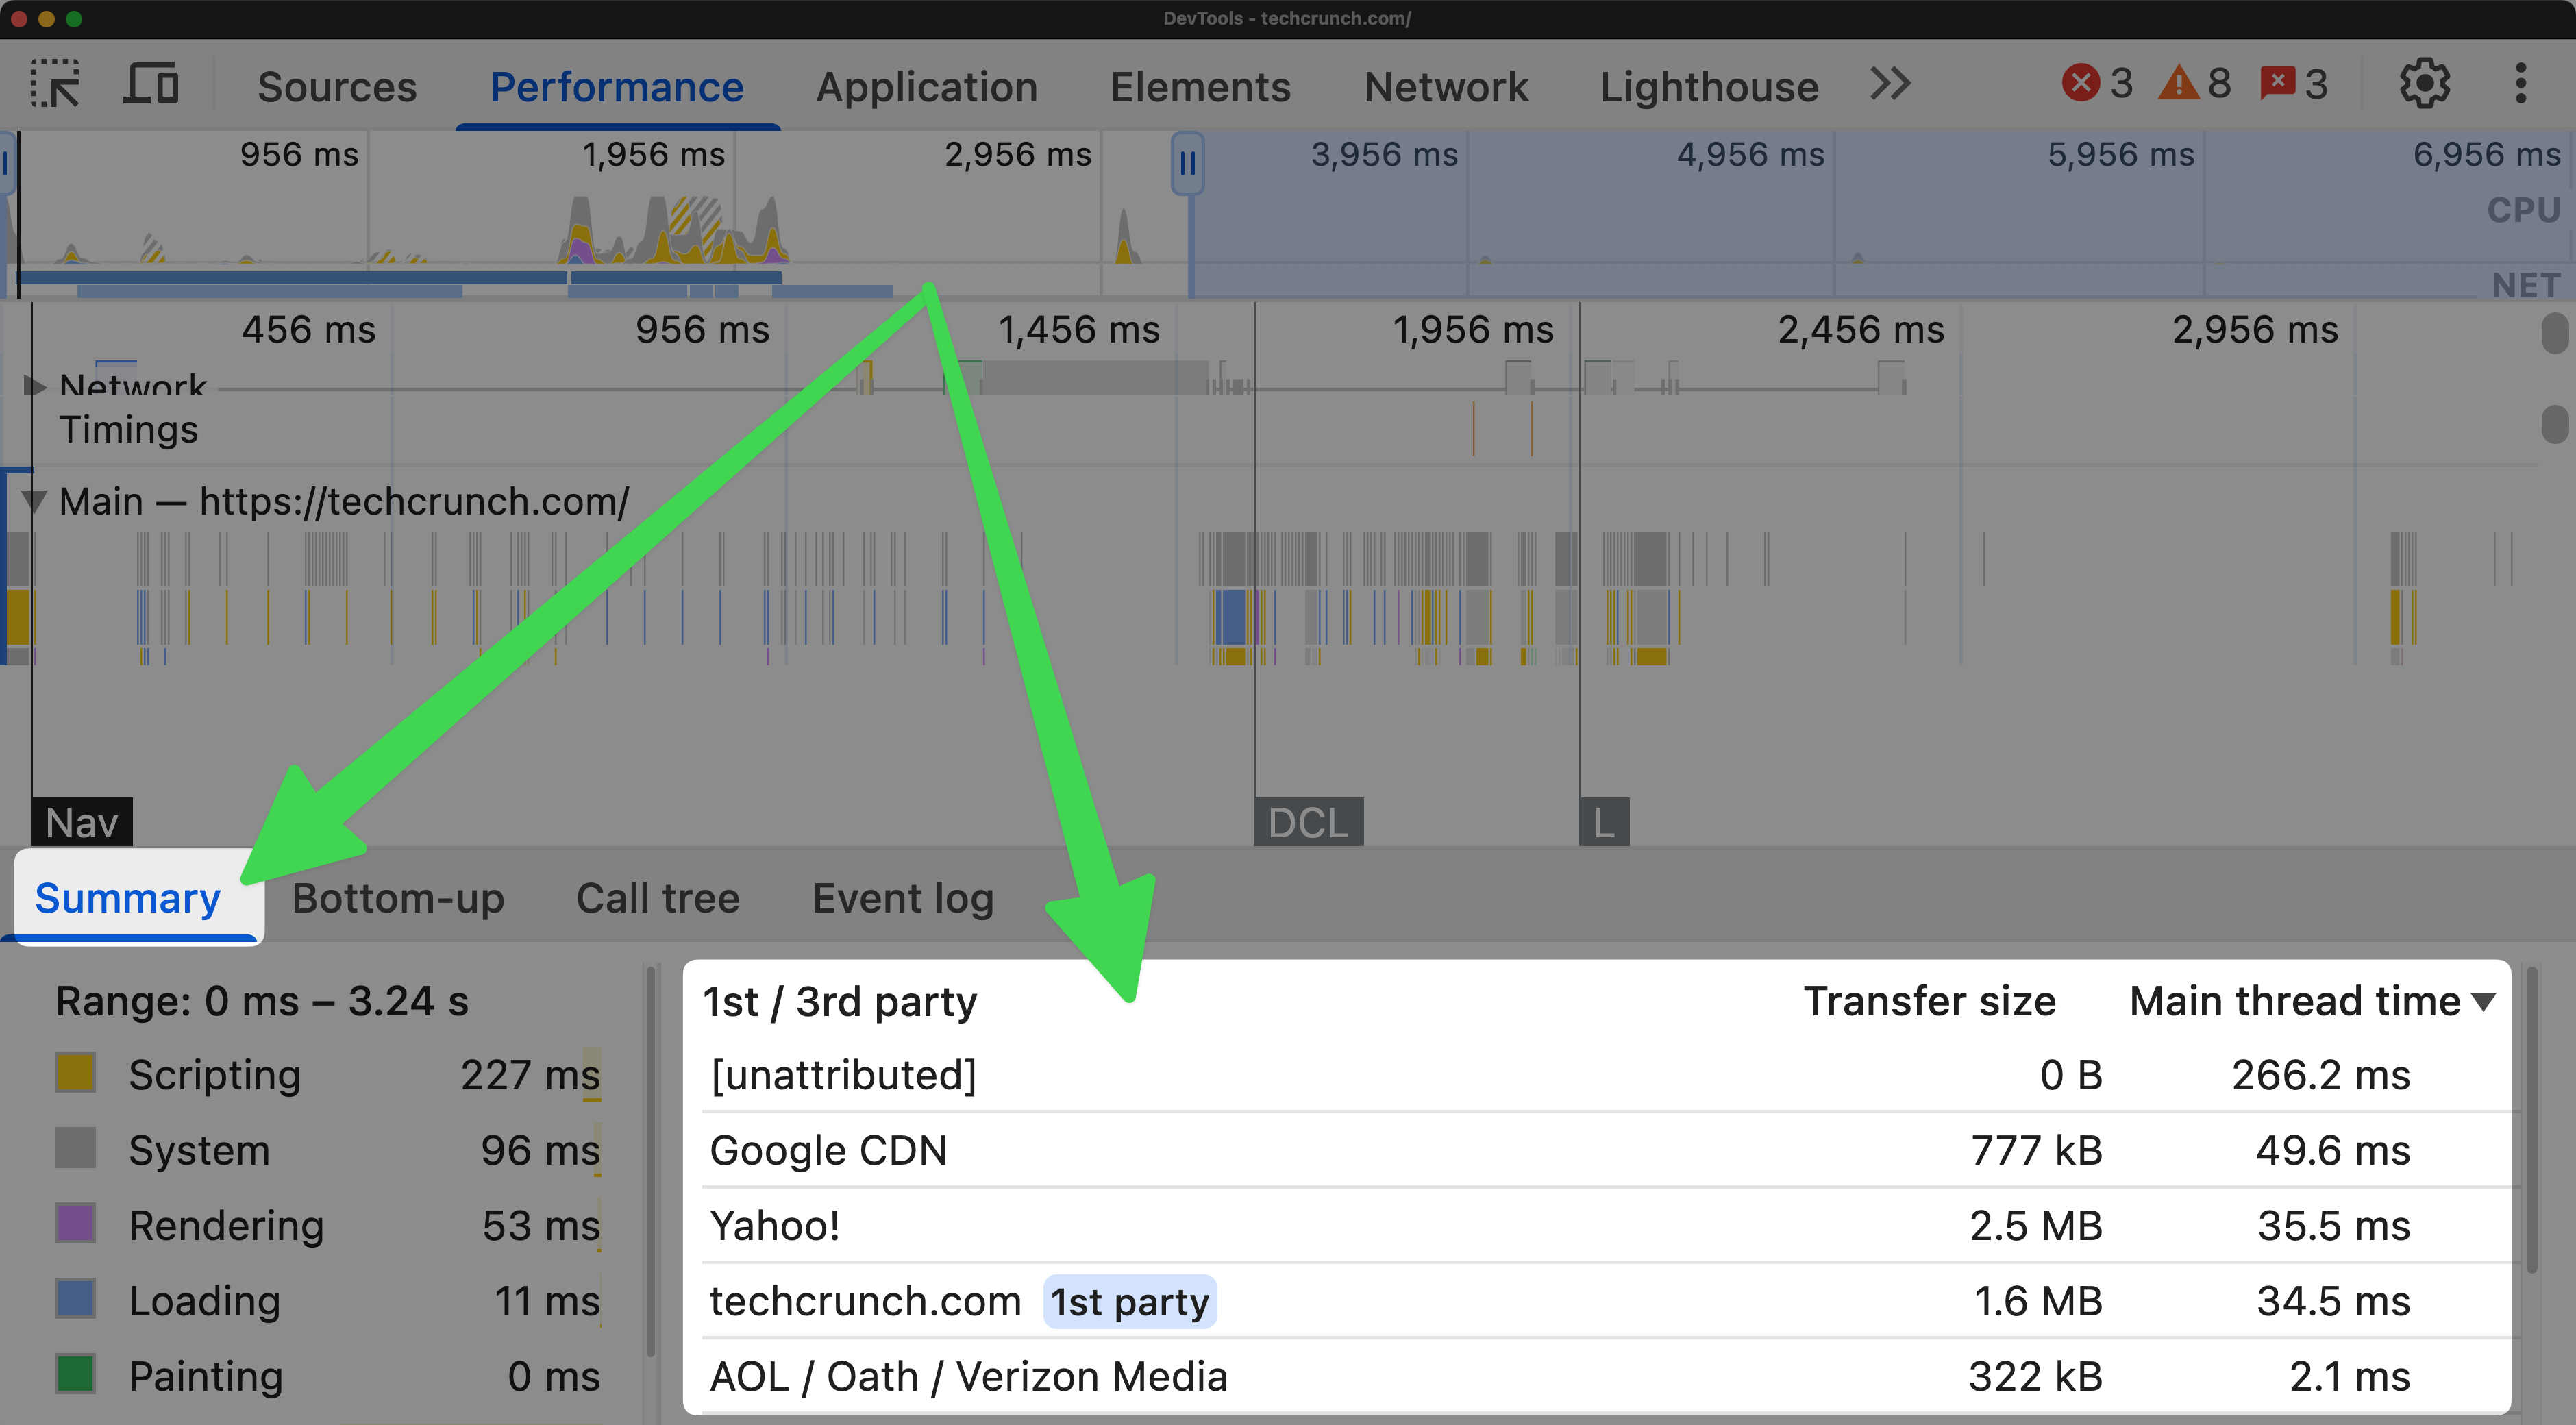Grab the overview left selection handle
The height and width of the screenshot is (1425, 2576).
tap(7, 163)
